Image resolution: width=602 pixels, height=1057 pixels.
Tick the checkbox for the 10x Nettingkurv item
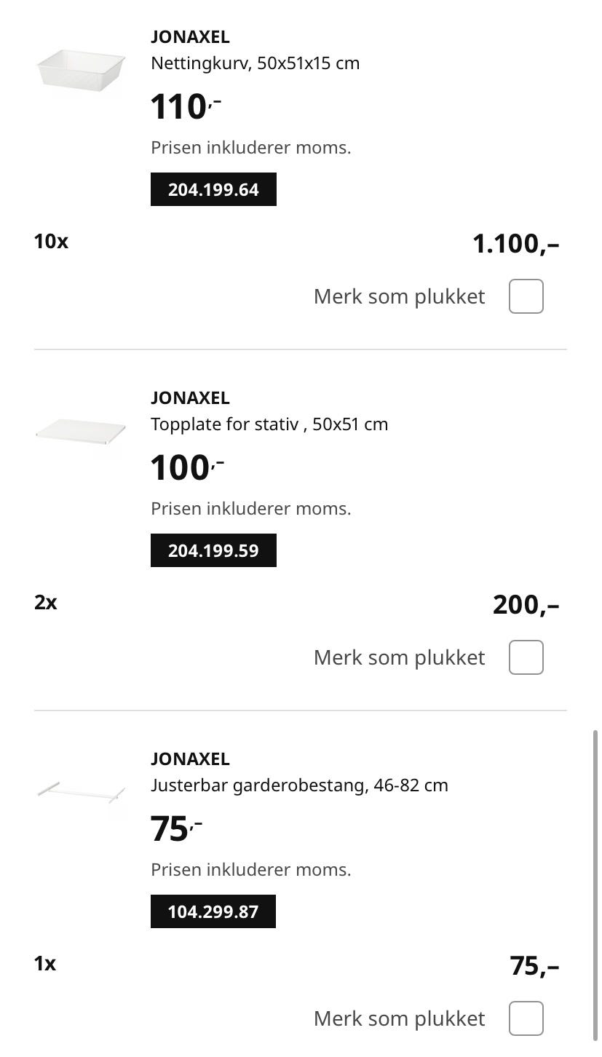click(526, 296)
